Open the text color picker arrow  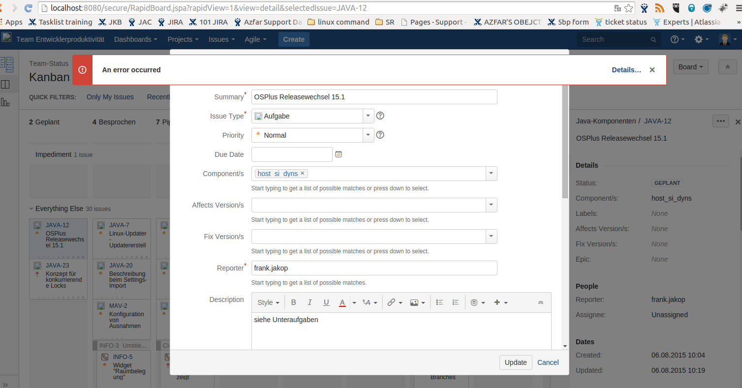[354, 303]
